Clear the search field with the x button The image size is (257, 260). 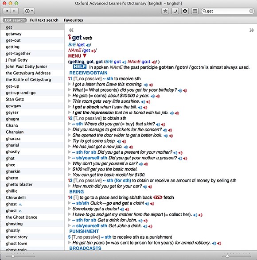pos(251,11)
